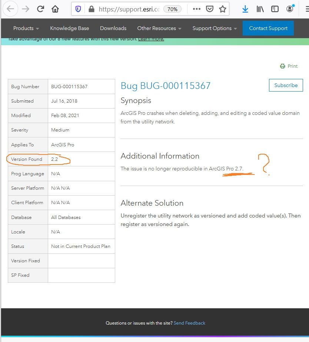Open the Send Feedback link
Image resolution: width=309 pixels, height=342 pixels.
[189, 323]
